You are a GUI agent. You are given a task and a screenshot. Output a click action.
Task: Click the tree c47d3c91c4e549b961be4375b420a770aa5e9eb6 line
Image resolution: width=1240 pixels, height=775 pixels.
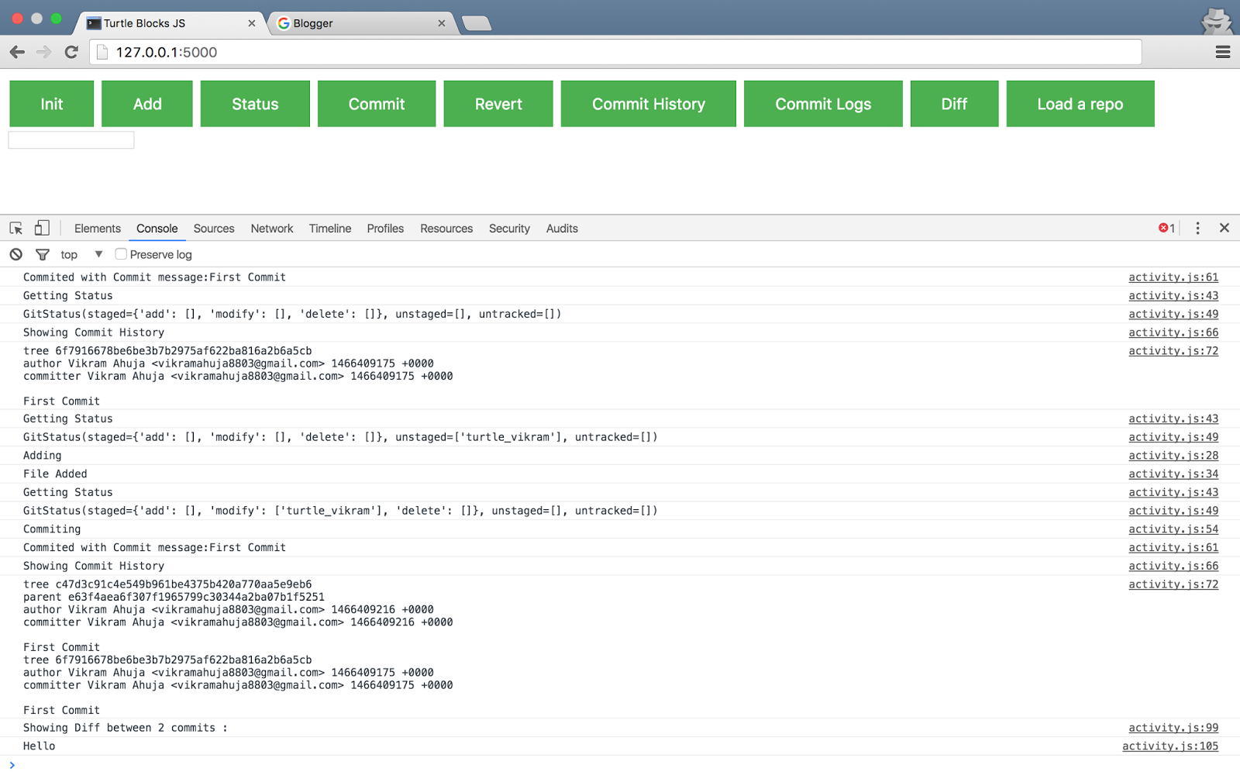click(167, 584)
